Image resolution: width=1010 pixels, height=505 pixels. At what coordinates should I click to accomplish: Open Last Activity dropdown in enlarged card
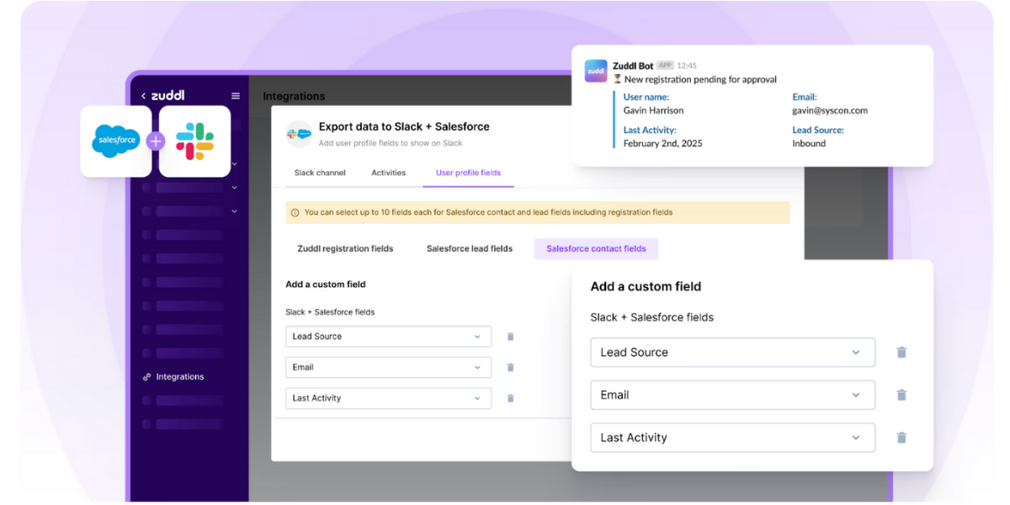[732, 438]
